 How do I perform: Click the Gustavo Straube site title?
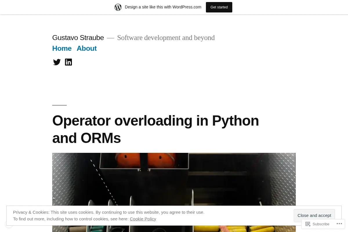(x=78, y=38)
